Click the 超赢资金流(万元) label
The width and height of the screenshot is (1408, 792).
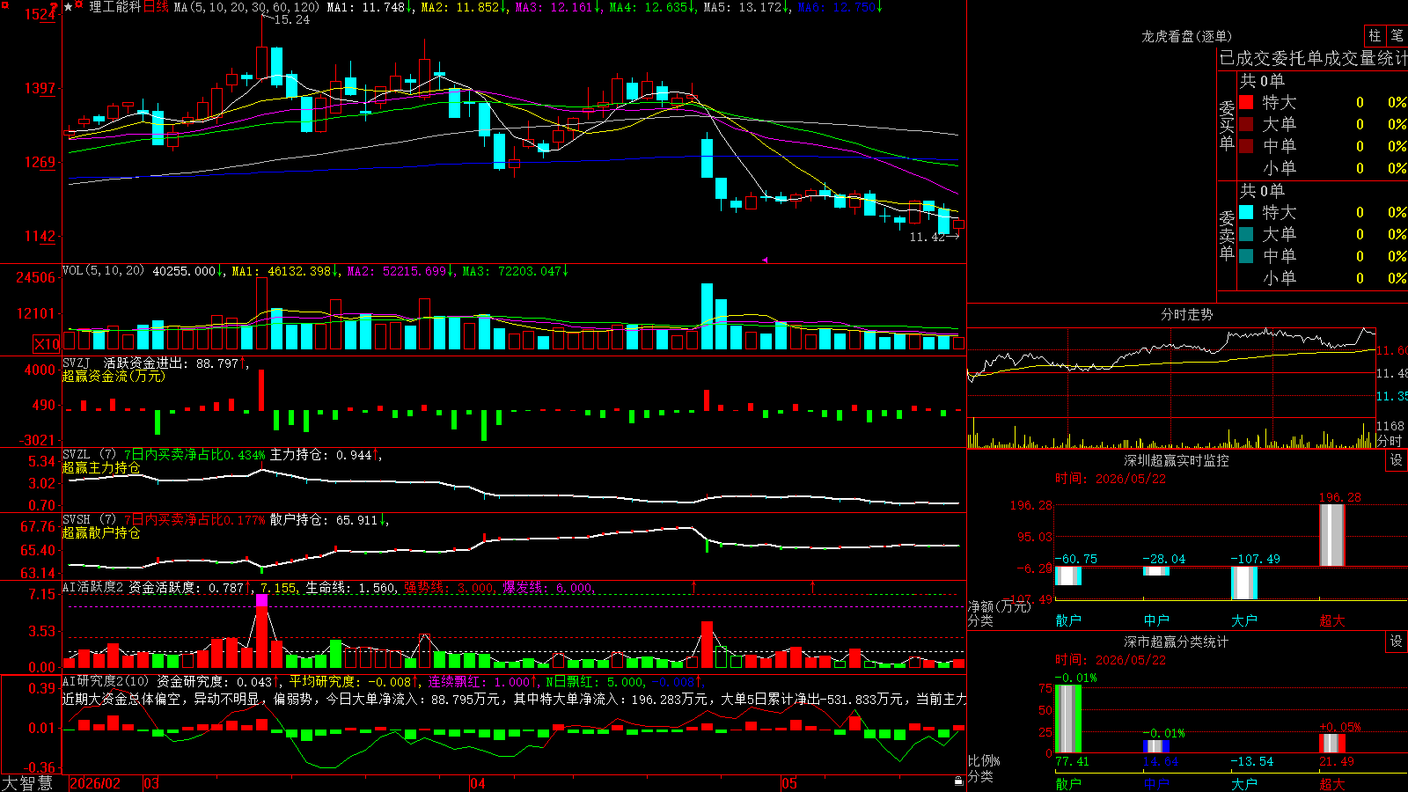pyautogui.click(x=114, y=376)
